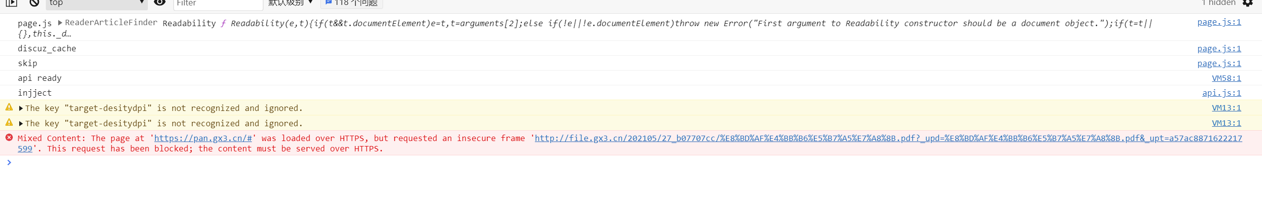Open VM58:1 source link for api ready
The image size is (1262, 216).
[1227, 78]
